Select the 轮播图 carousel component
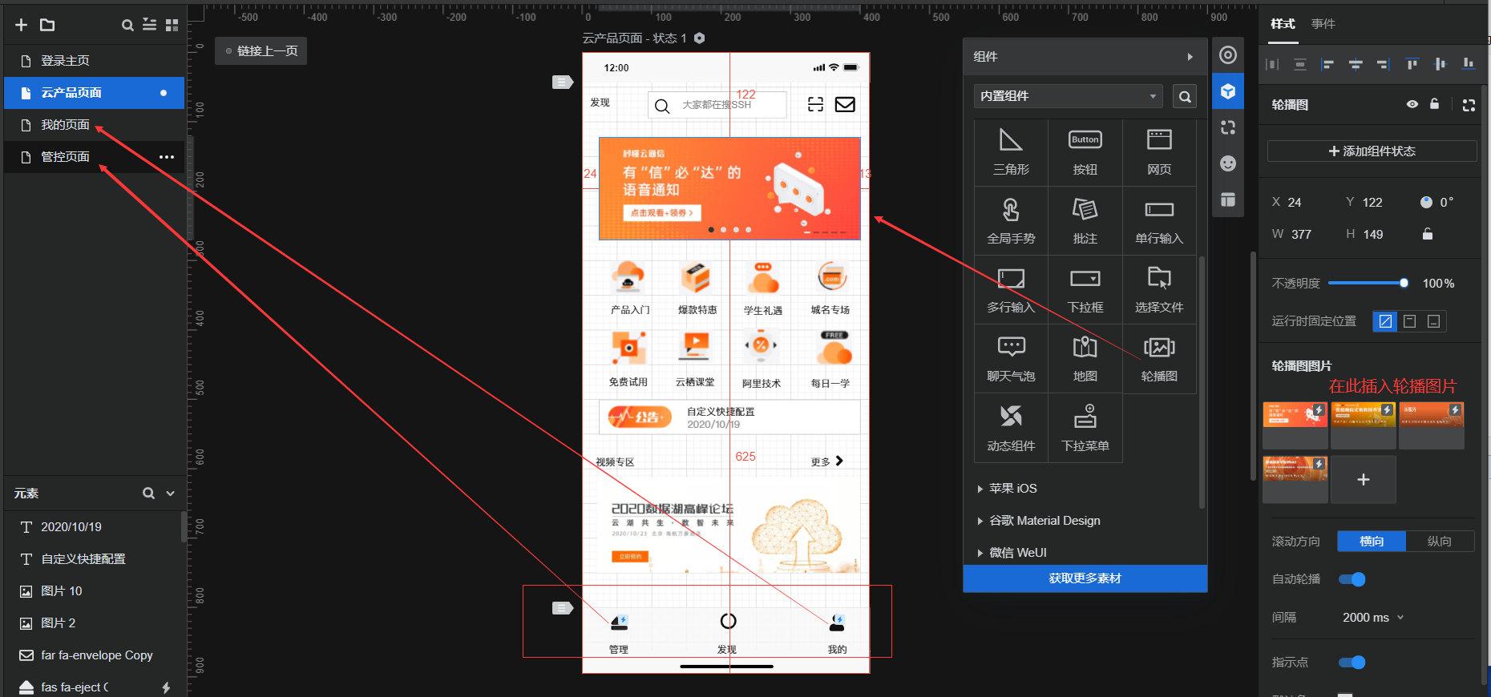The height and width of the screenshot is (697, 1491). (x=1159, y=359)
